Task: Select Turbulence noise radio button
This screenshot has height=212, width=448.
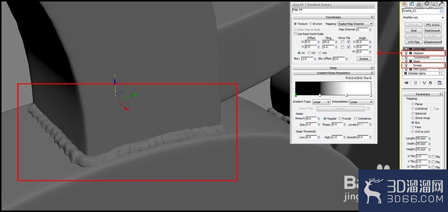Action: 355,119
